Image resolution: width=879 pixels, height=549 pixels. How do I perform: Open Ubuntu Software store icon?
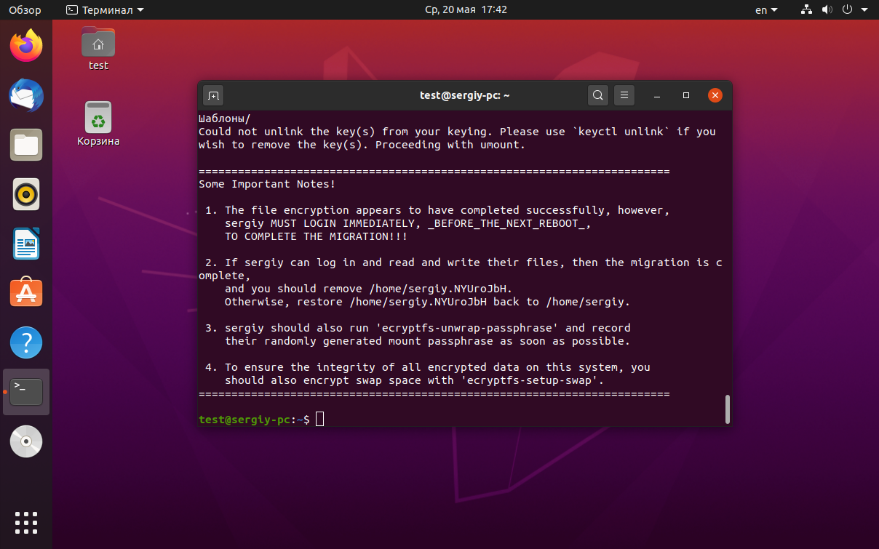click(26, 293)
